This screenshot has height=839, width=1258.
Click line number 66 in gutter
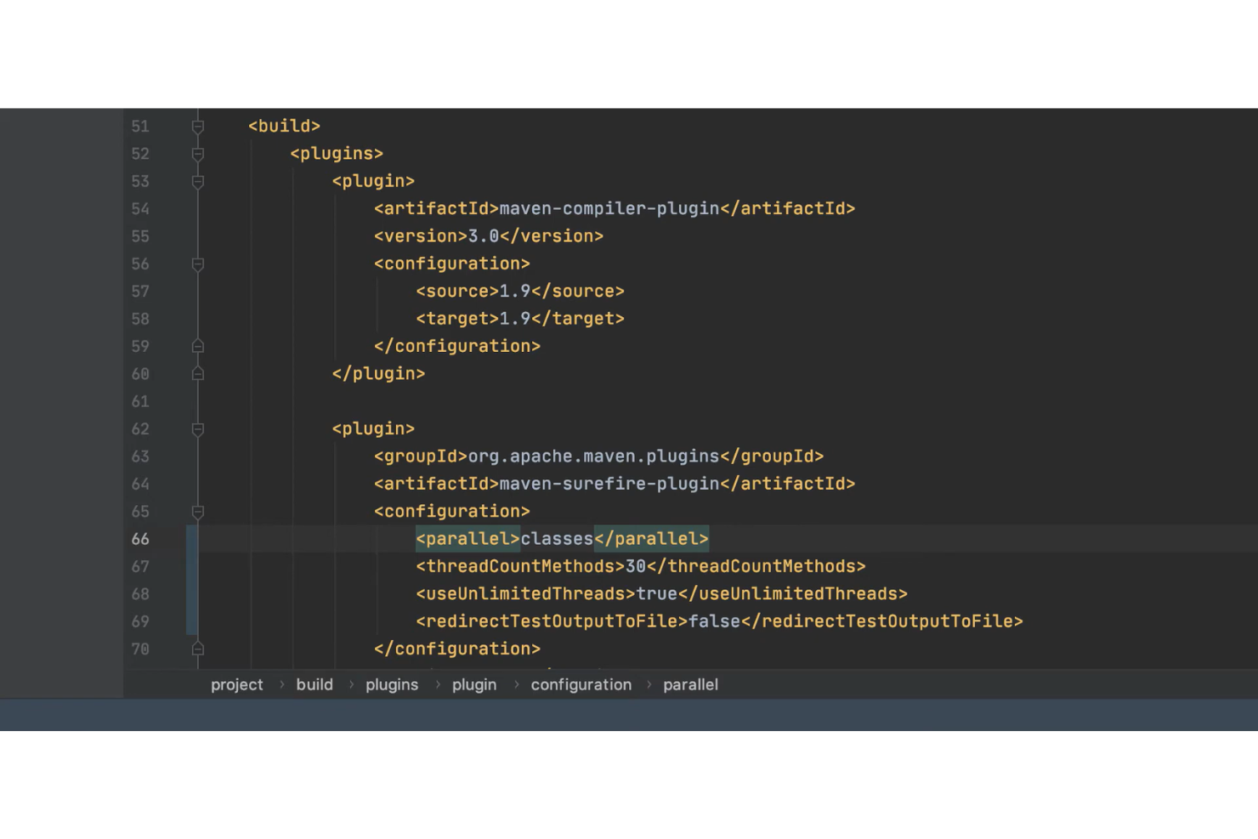(140, 539)
